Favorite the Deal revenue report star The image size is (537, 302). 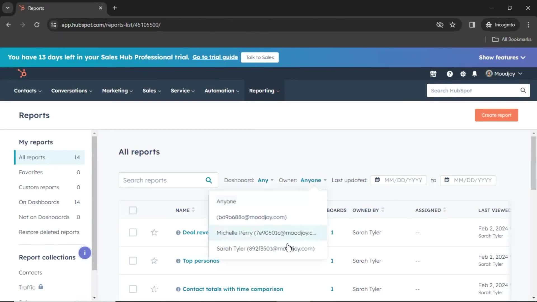pos(154,232)
